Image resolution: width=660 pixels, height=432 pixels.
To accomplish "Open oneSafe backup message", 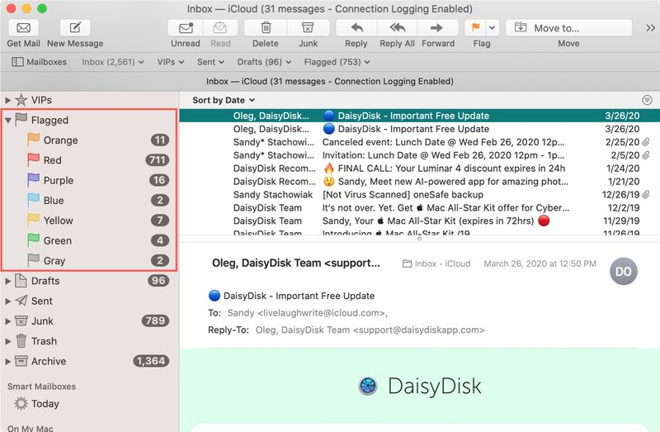I will click(x=419, y=194).
